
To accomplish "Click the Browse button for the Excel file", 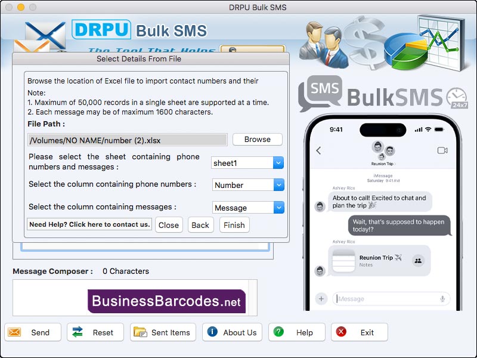I will pos(257,139).
